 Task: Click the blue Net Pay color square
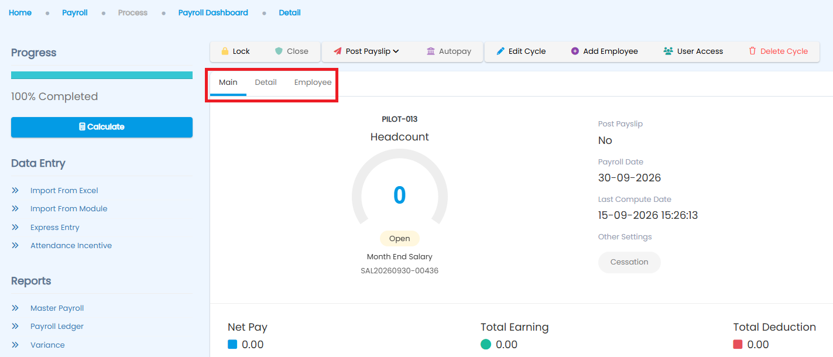pyautogui.click(x=232, y=345)
